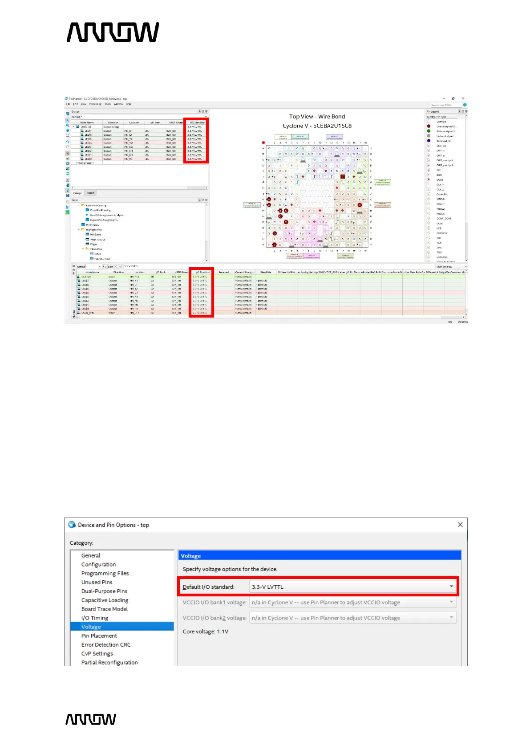Screen dimensions: 530x750
Task: Open the Named dropdown in Groups panel
Action: (206, 117)
